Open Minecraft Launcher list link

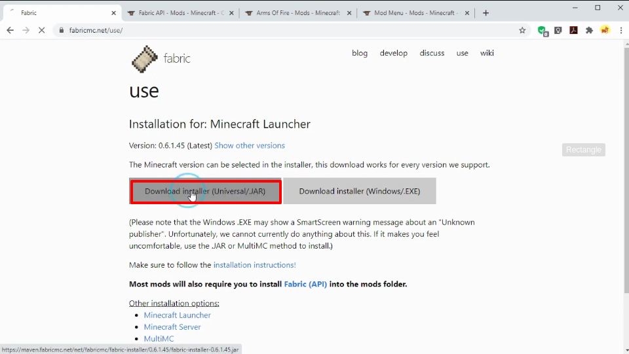click(178, 315)
